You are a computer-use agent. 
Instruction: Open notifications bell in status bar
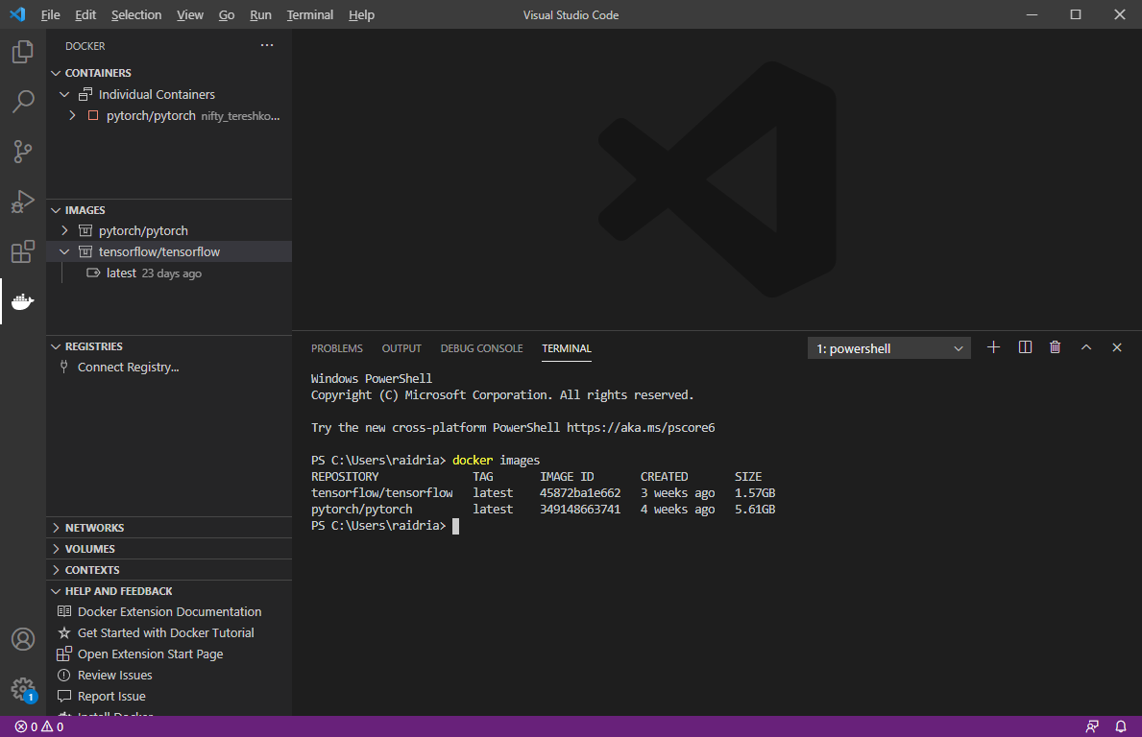[1121, 726]
